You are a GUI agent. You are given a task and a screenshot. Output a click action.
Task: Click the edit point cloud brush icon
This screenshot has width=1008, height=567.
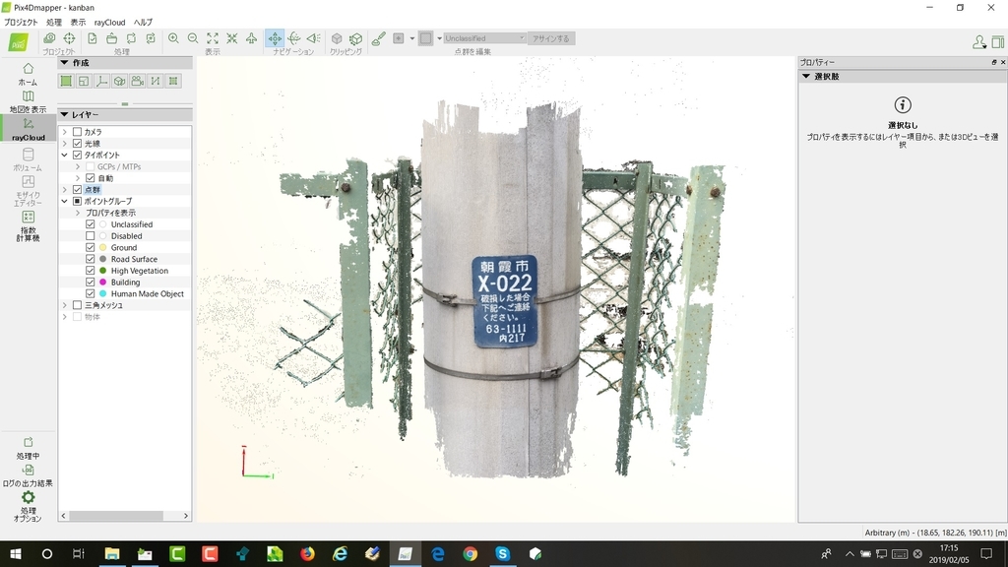pos(379,38)
